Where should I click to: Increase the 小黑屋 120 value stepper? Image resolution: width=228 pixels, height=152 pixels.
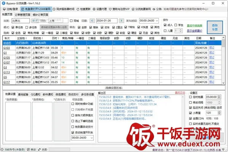[x=219, y=112]
